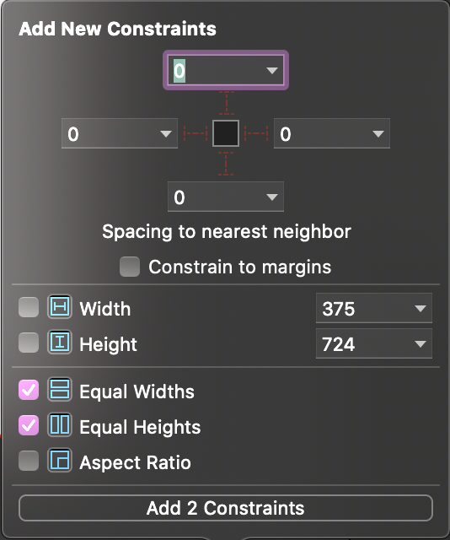Activate the left spacing strut
450x540 pixels.
tap(195, 133)
